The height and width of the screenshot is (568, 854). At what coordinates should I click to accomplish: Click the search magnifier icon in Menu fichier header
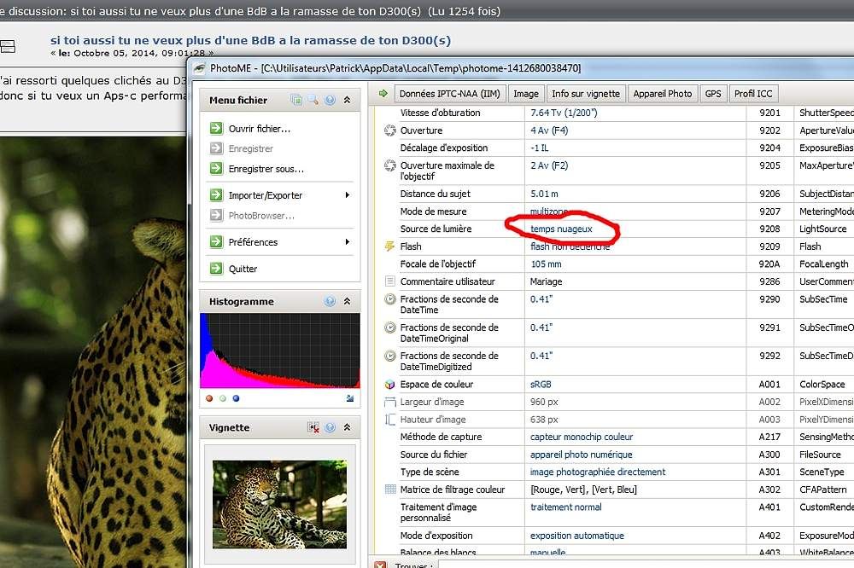313,100
